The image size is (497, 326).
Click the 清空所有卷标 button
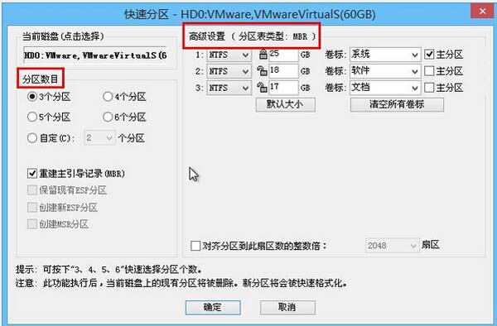pyautogui.click(x=397, y=104)
